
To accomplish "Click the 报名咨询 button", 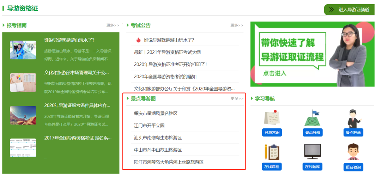I will (x=353, y=167).
